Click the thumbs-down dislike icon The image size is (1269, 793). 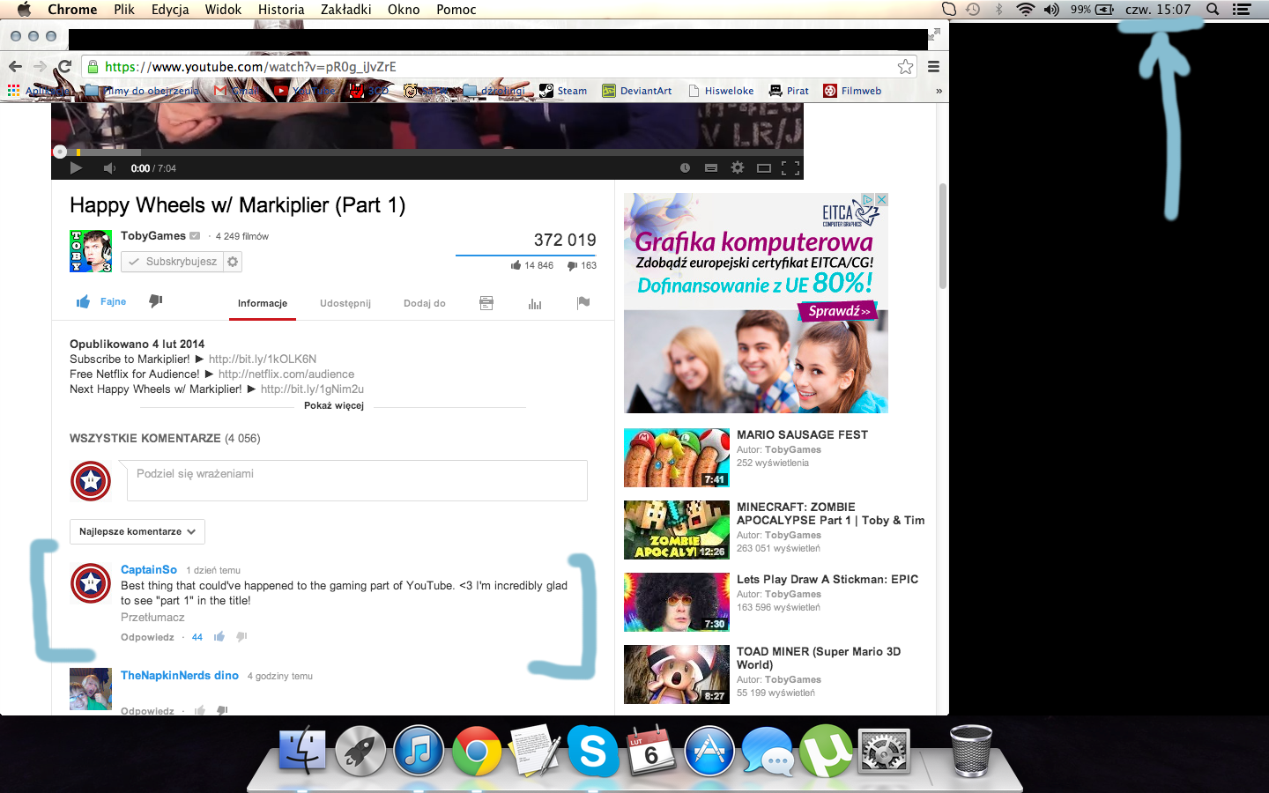click(x=156, y=301)
